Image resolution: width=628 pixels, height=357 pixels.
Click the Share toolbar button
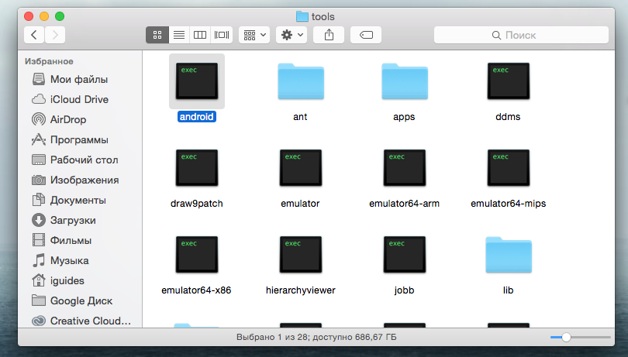[330, 35]
